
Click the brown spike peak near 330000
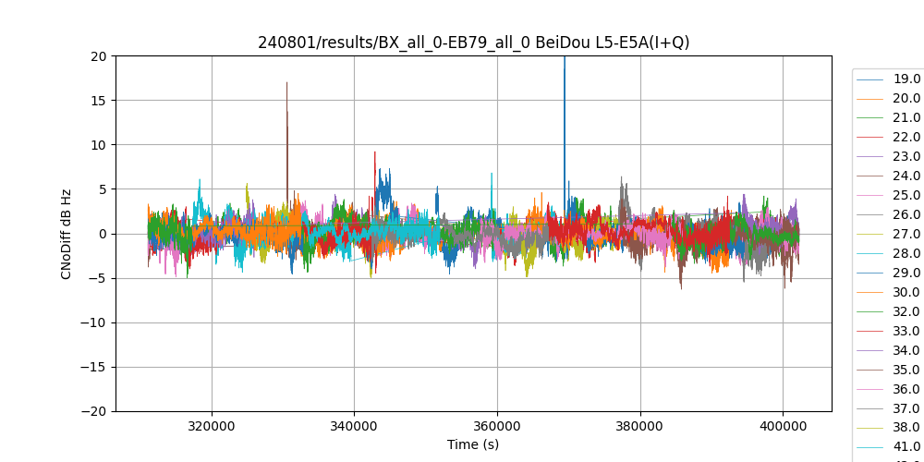pyautogui.click(x=286, y=85)
